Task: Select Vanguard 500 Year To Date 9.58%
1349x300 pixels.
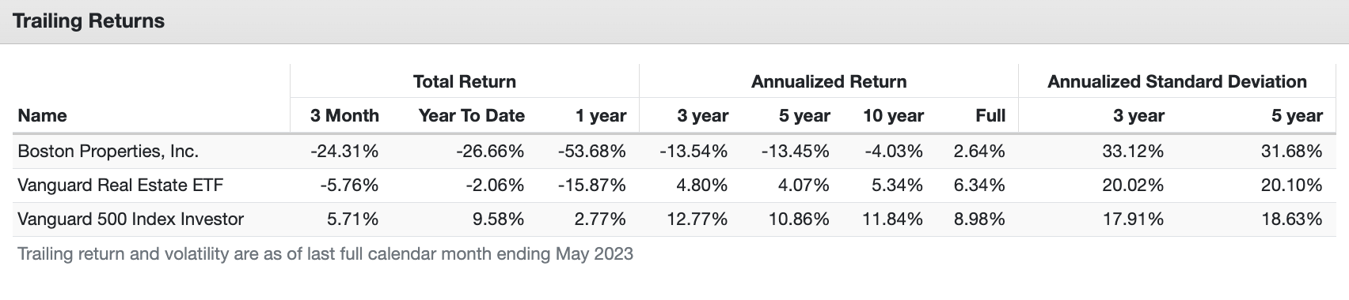Action: tap(498, 219)
